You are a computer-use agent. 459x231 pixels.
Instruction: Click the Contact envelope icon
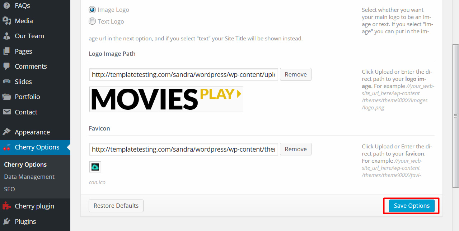pyautogui.click(x=6, y=112)
